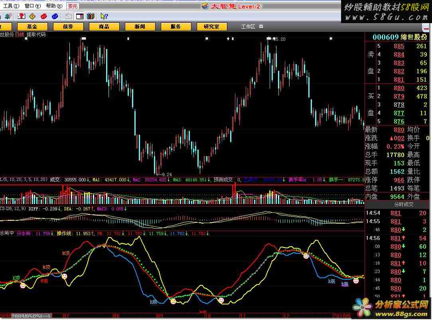Click the 涨幅 value 0.23%
432x320 pixels.
click(x=395, y=146)
